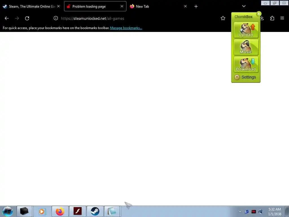Close the Steam tab
Screen dimensions: 289x217
[x=58, y=6]
